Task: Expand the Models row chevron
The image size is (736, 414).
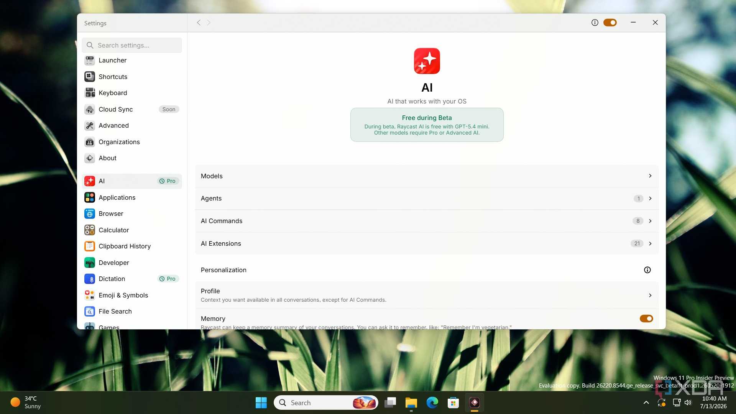Action: click(x=650, y=176)
